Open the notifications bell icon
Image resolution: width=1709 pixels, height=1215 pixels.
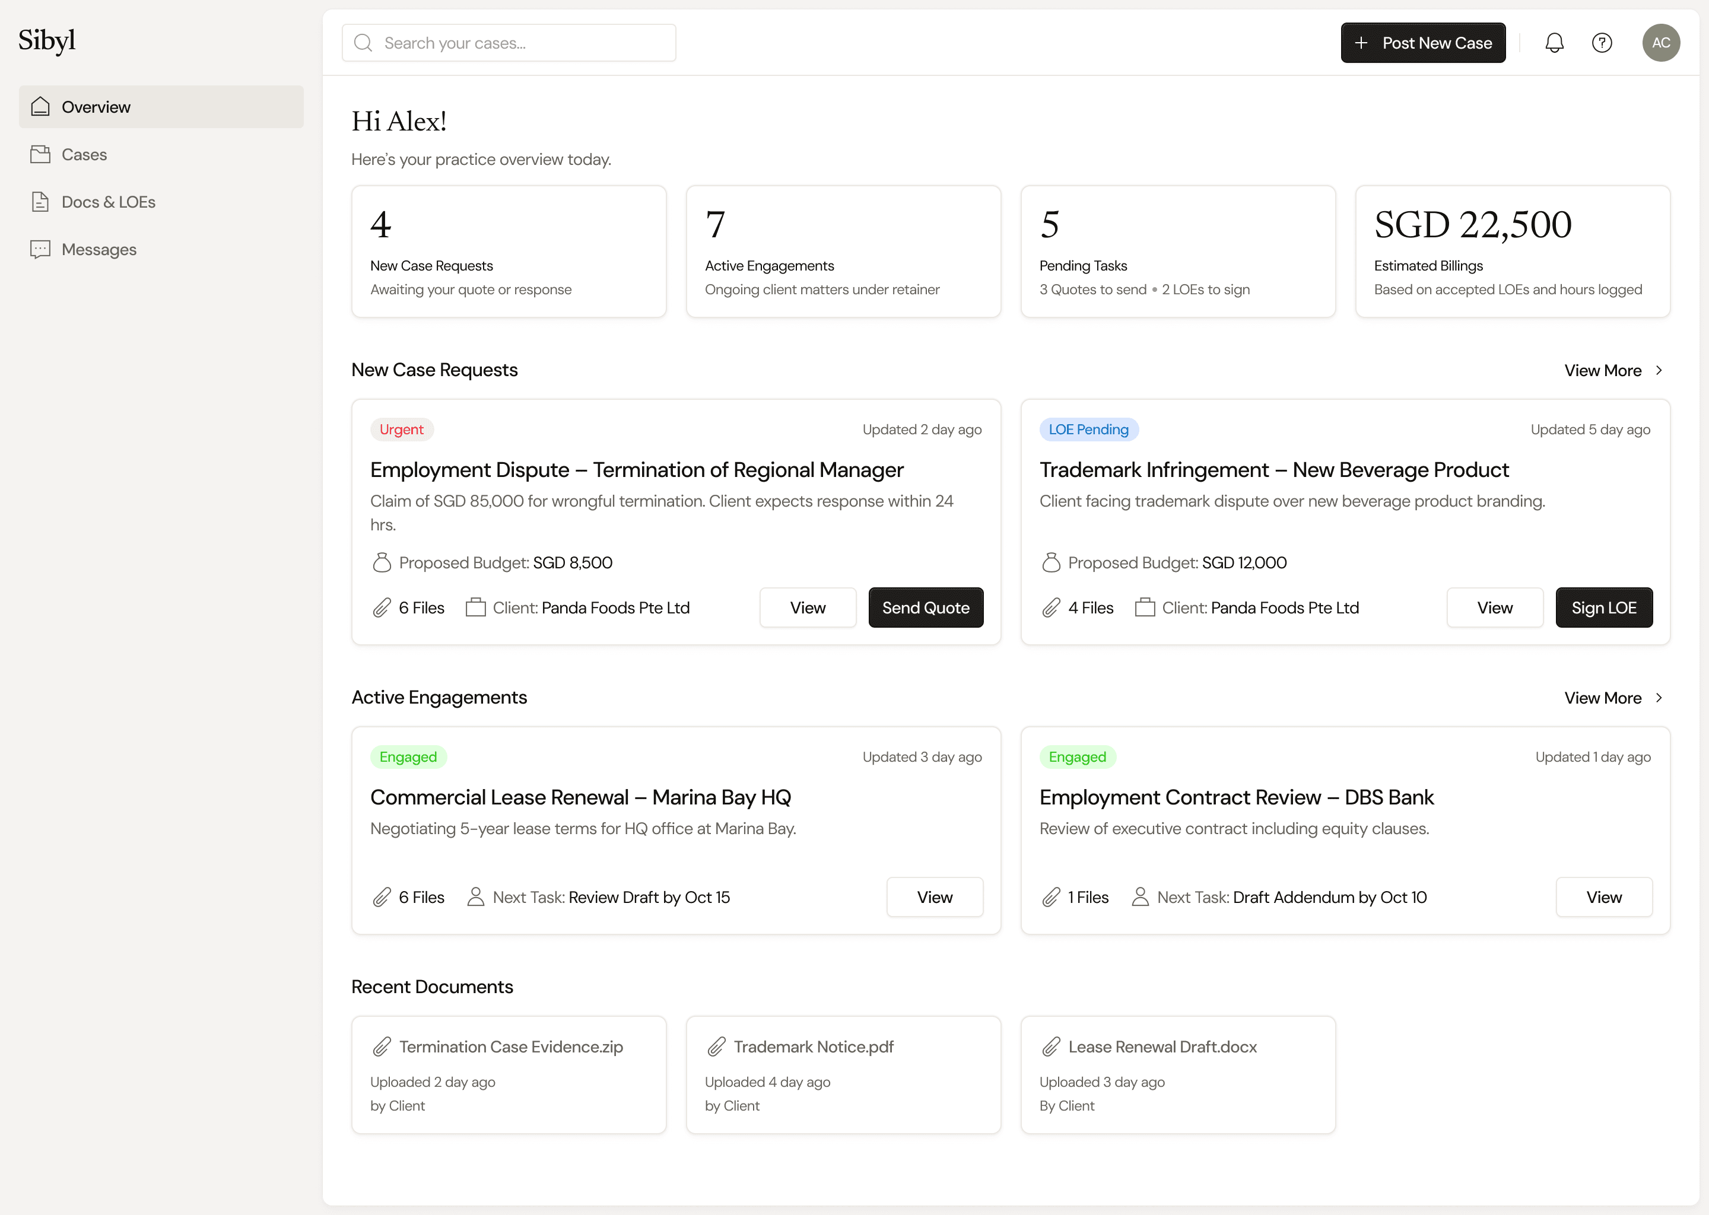click(1554, 43)
